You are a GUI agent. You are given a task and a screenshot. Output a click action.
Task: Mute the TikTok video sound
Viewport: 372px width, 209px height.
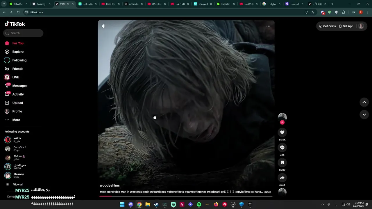click(103, 26)
